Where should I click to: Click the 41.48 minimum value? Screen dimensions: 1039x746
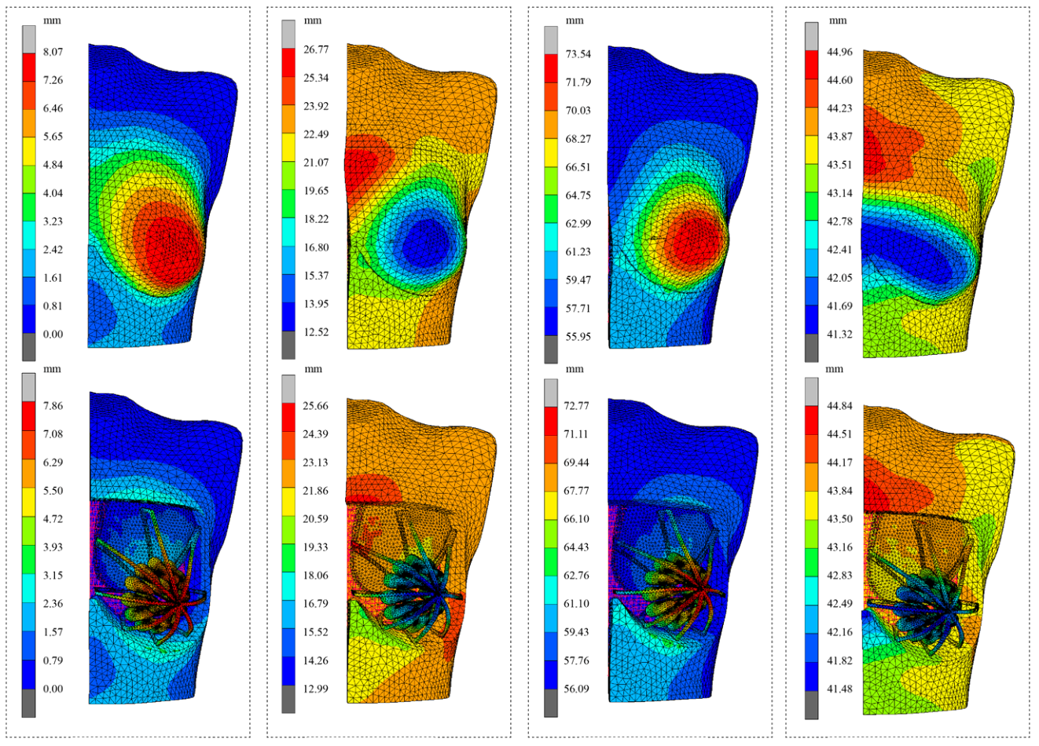coord(841,689)
